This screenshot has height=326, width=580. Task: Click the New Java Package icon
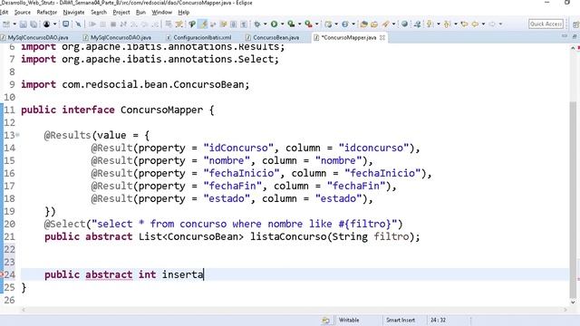point(328,24)
